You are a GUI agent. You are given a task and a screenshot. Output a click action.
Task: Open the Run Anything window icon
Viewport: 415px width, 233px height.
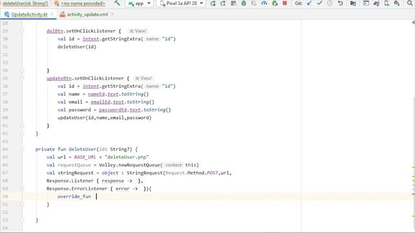tap(366, 3)
